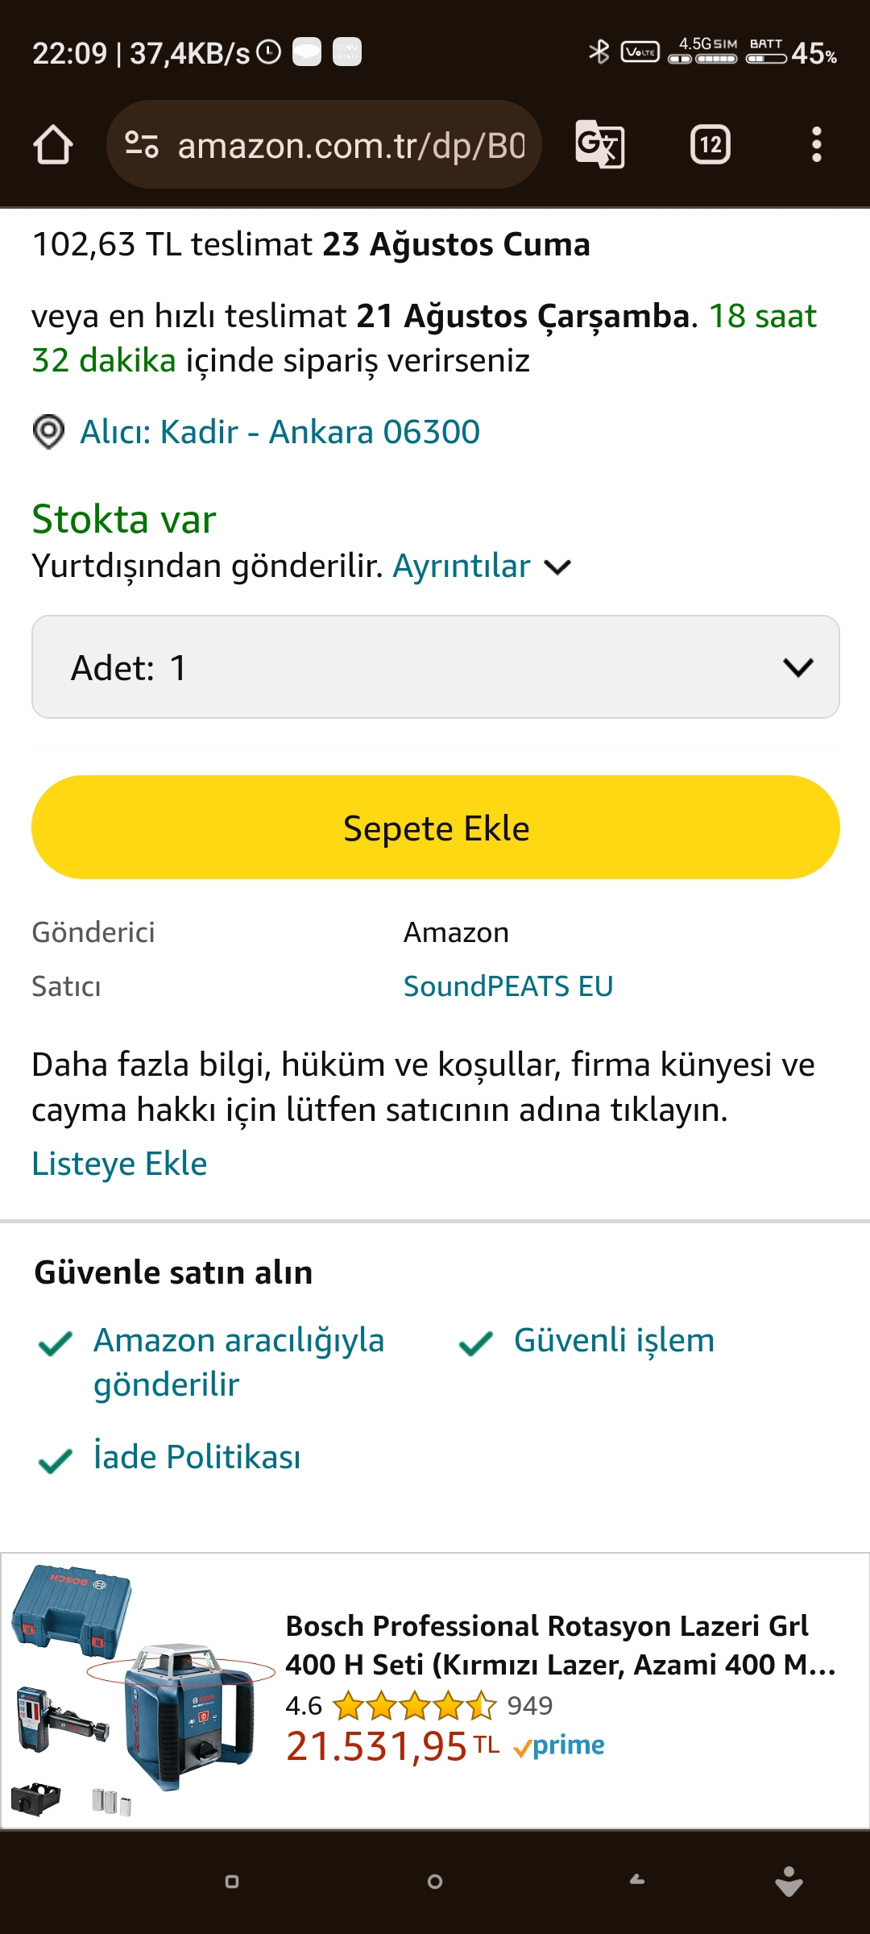The height and width of the screenshot is (1934, 870).
Task: Tap the Google Translate icon
Action: 600,145
